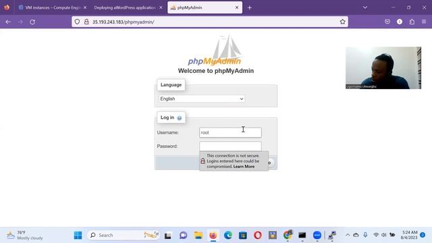Image resolution: width=432 pixels, height=243 pixels.
Task: Click the taskbar Search box
Action: coord(123,236)
